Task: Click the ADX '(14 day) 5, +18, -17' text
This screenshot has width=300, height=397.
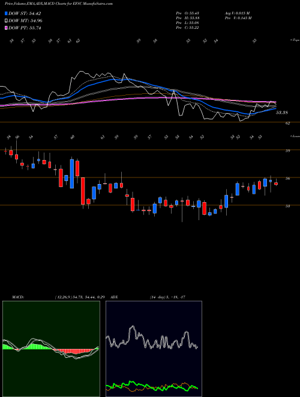Action: pos(167,297)
